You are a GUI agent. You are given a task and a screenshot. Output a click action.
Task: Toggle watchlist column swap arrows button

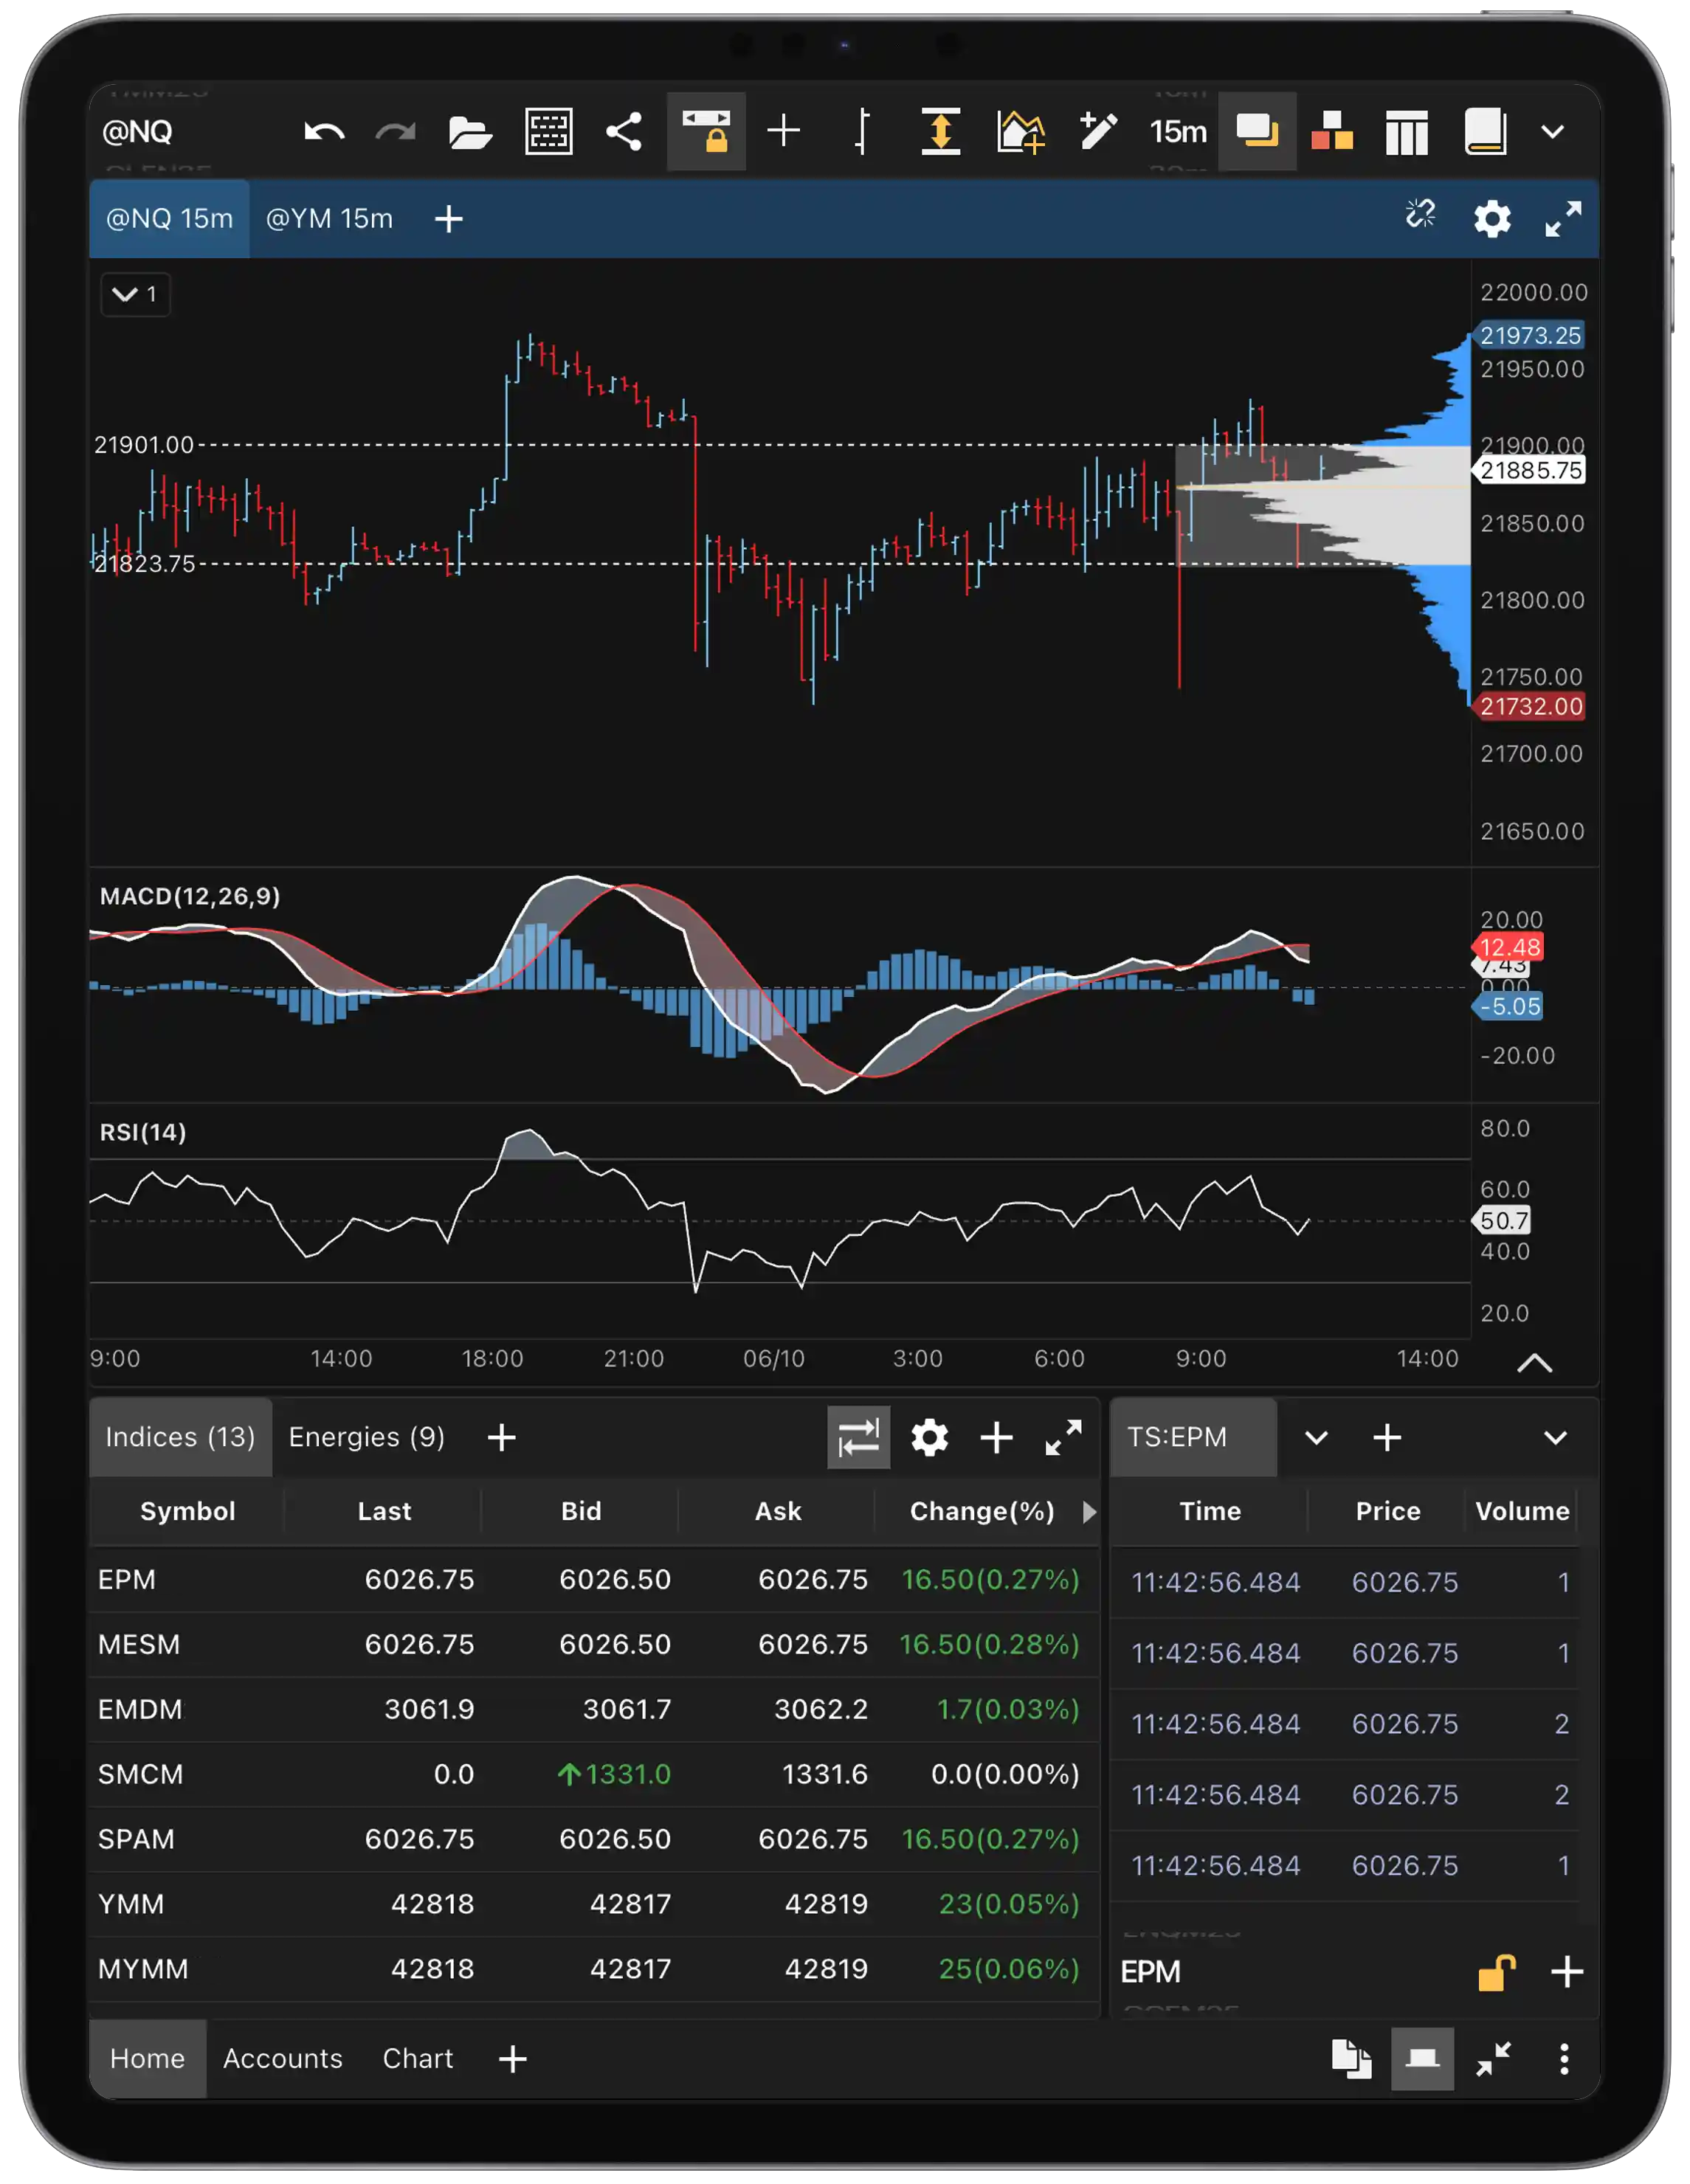click(x=858, y=1437)
